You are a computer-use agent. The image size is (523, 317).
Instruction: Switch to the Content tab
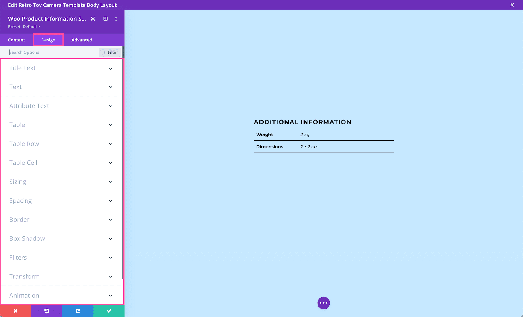coord(17,40)
